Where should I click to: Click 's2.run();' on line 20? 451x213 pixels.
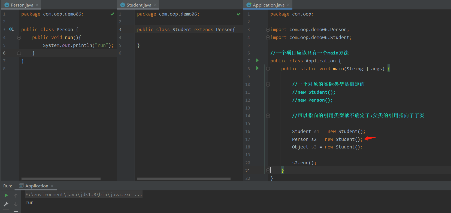tap(304, 163)
